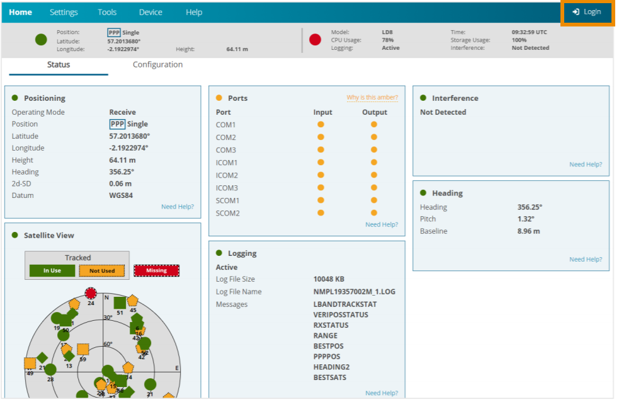Click the red receiver status circle in header
The width and height of the screenshot is (619, 404).
click(x=315, y=40)
